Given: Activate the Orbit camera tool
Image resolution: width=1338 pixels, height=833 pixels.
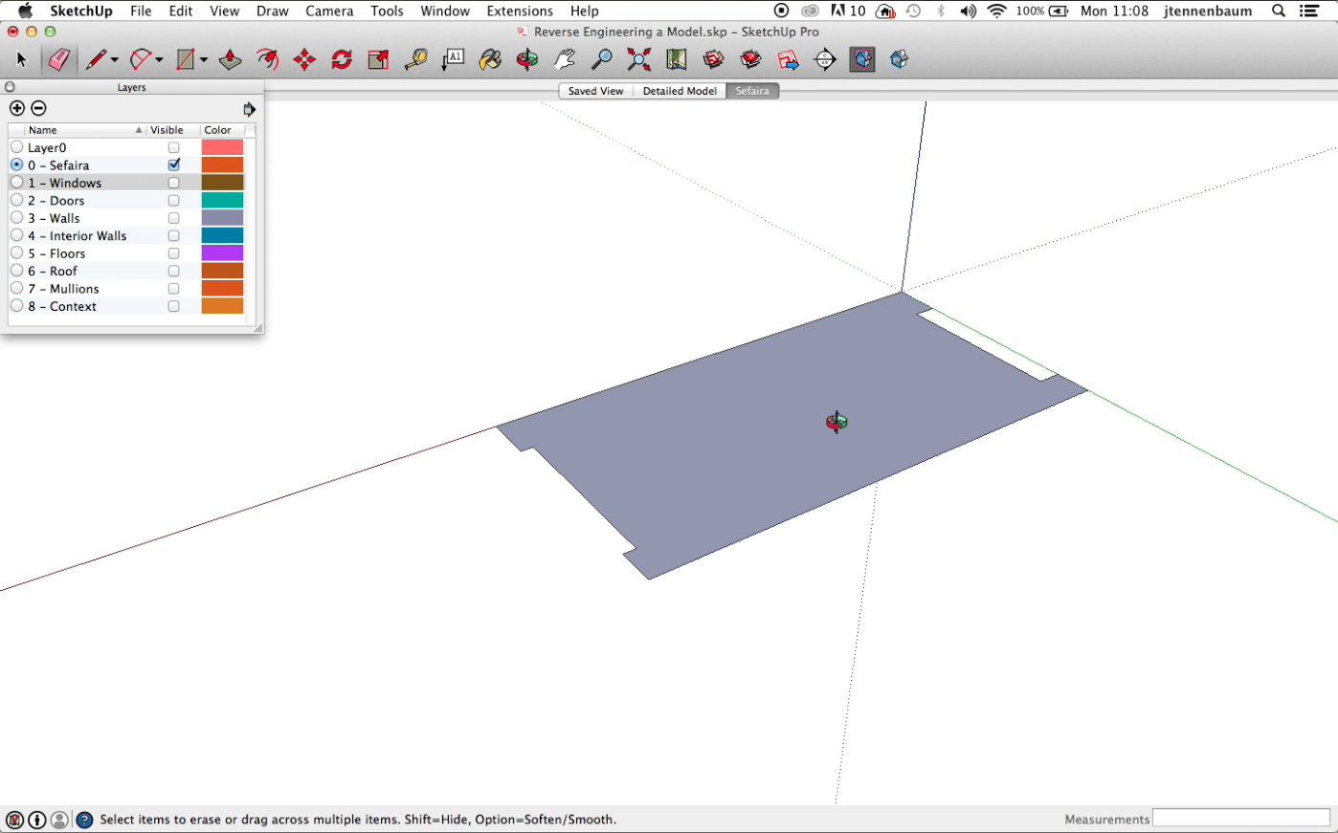Looking at the screenshot, I should click(527, 59).
